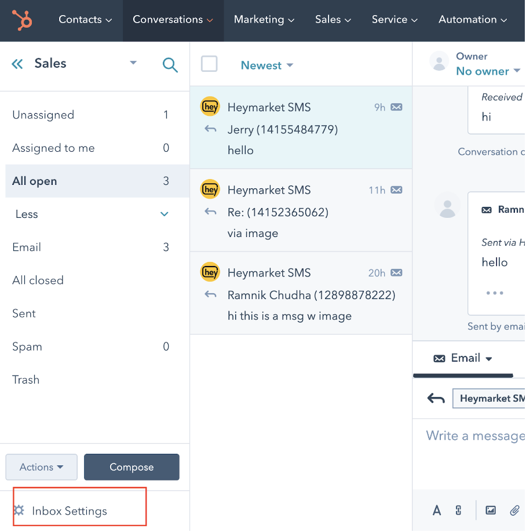Click the Write a message field
This screenshot has height=532, width=526.
click(476, 436)
